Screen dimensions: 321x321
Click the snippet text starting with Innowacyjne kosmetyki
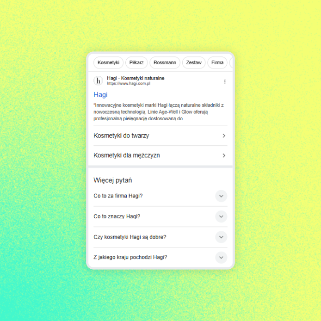(x=159, y=112)
